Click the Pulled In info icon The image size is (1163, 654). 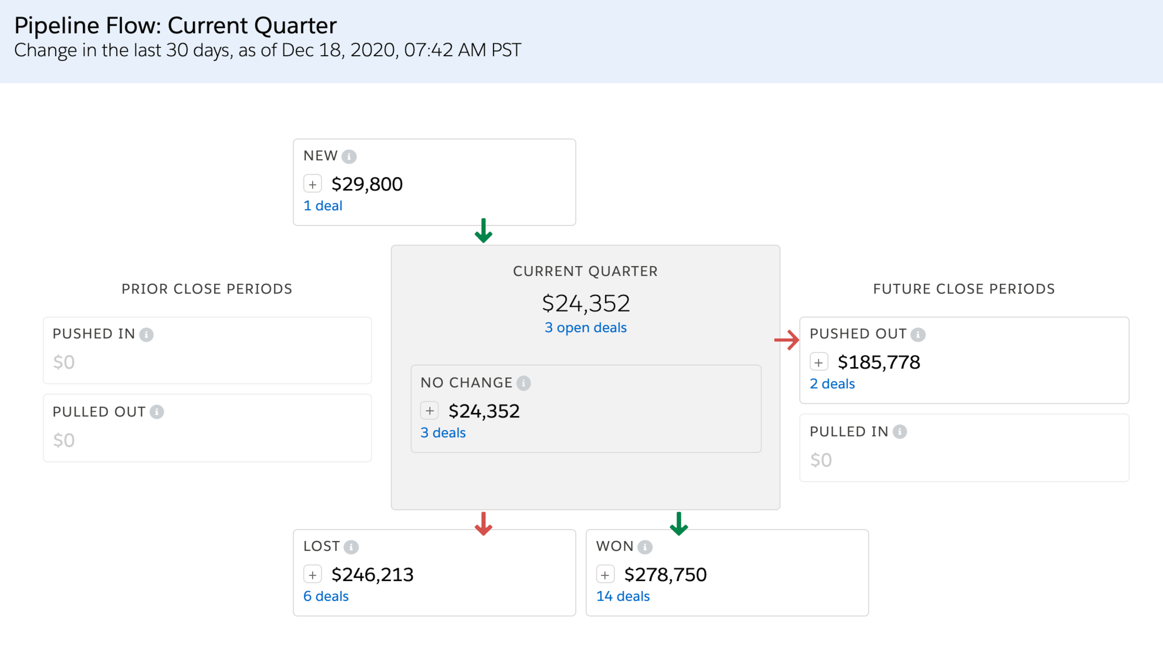(900, 432)
